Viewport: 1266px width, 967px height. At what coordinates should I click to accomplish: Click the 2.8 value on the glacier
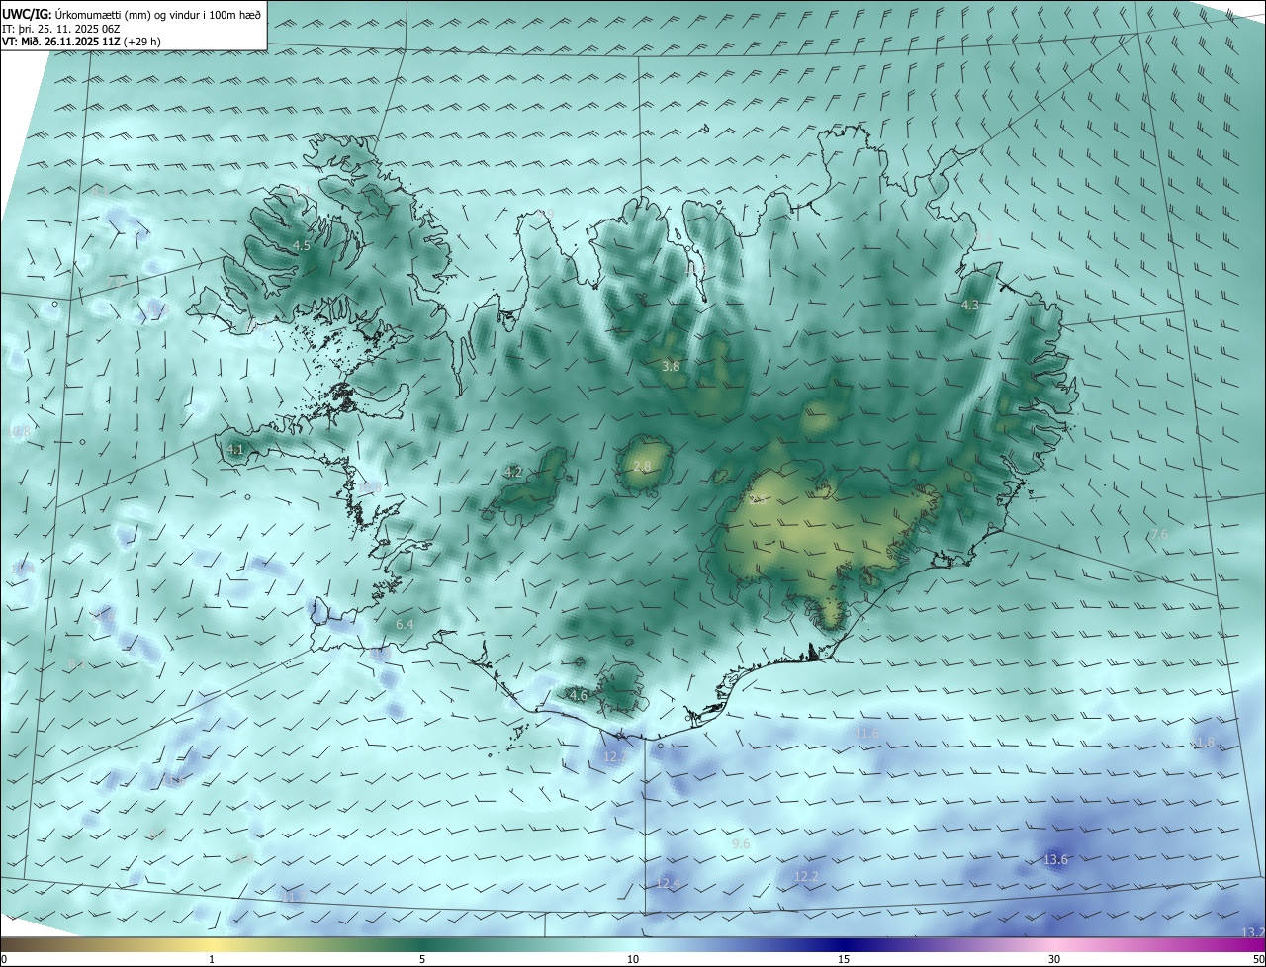pos(642,466)
